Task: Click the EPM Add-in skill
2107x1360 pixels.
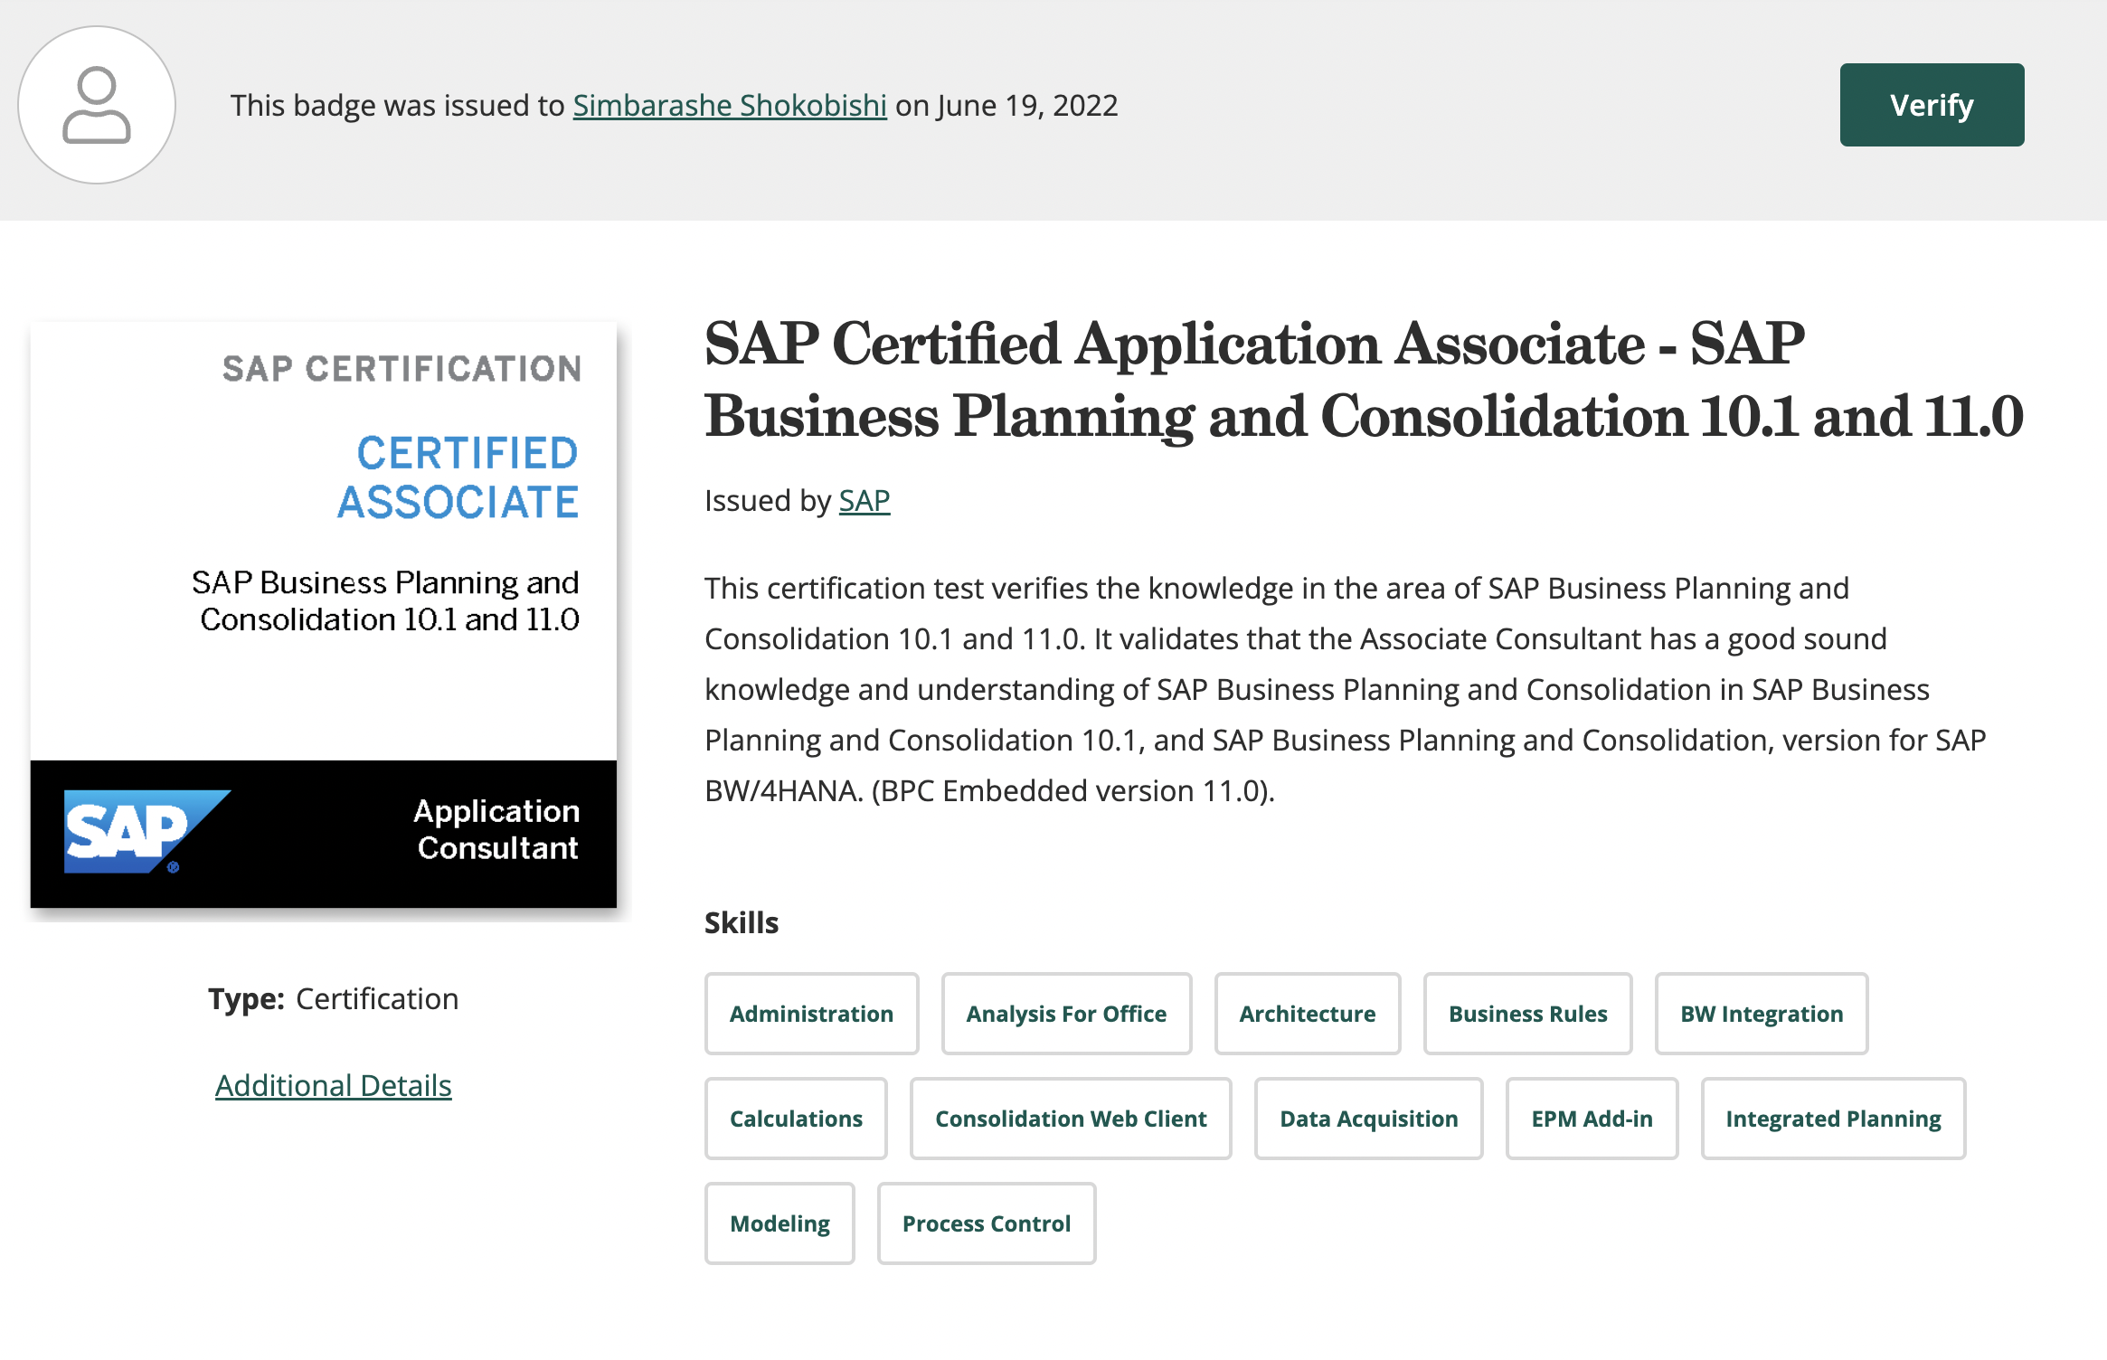Action: (x=1592, y=1119)
